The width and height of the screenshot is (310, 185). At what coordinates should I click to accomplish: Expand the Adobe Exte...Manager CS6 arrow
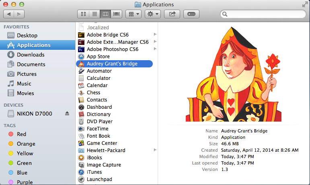[x=155, y=42]
